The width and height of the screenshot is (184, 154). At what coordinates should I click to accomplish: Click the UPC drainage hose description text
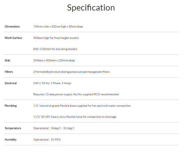pos(75,117)
